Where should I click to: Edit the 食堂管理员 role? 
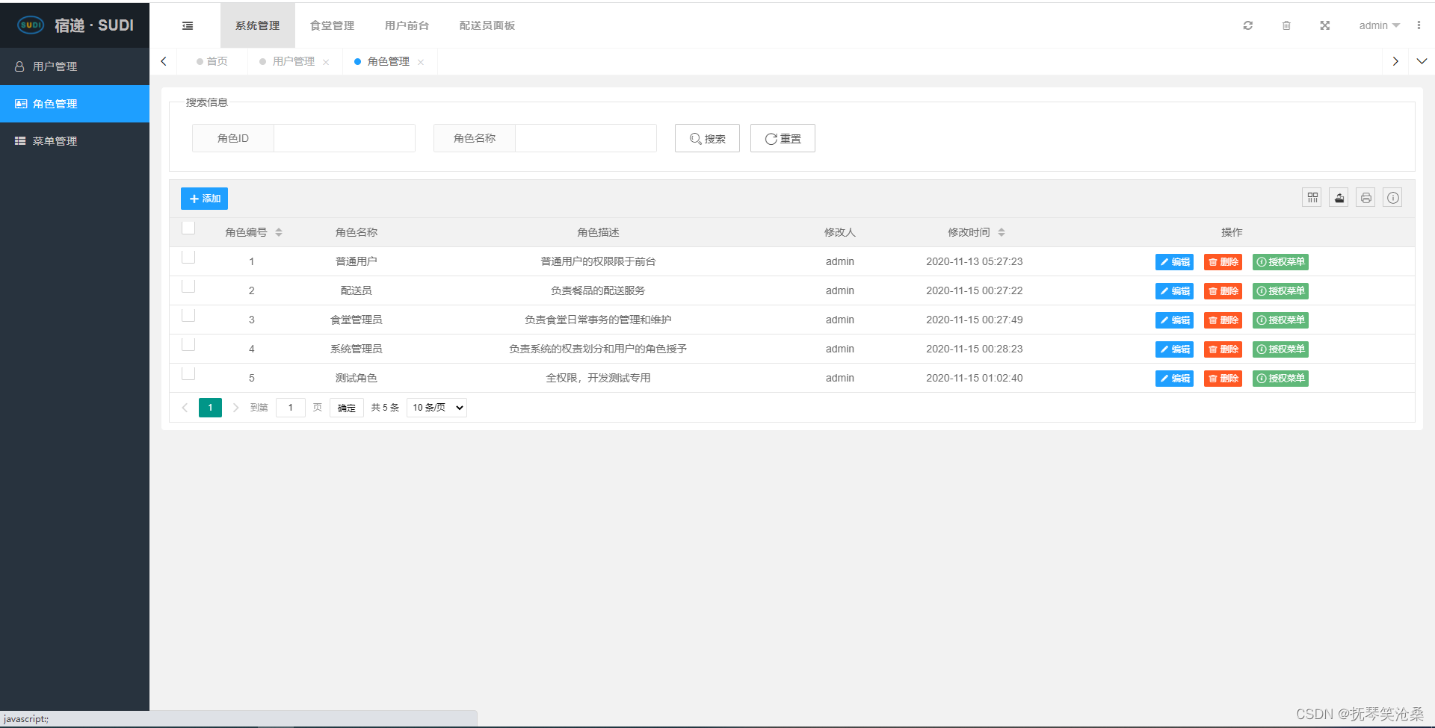coord(1174,320)
